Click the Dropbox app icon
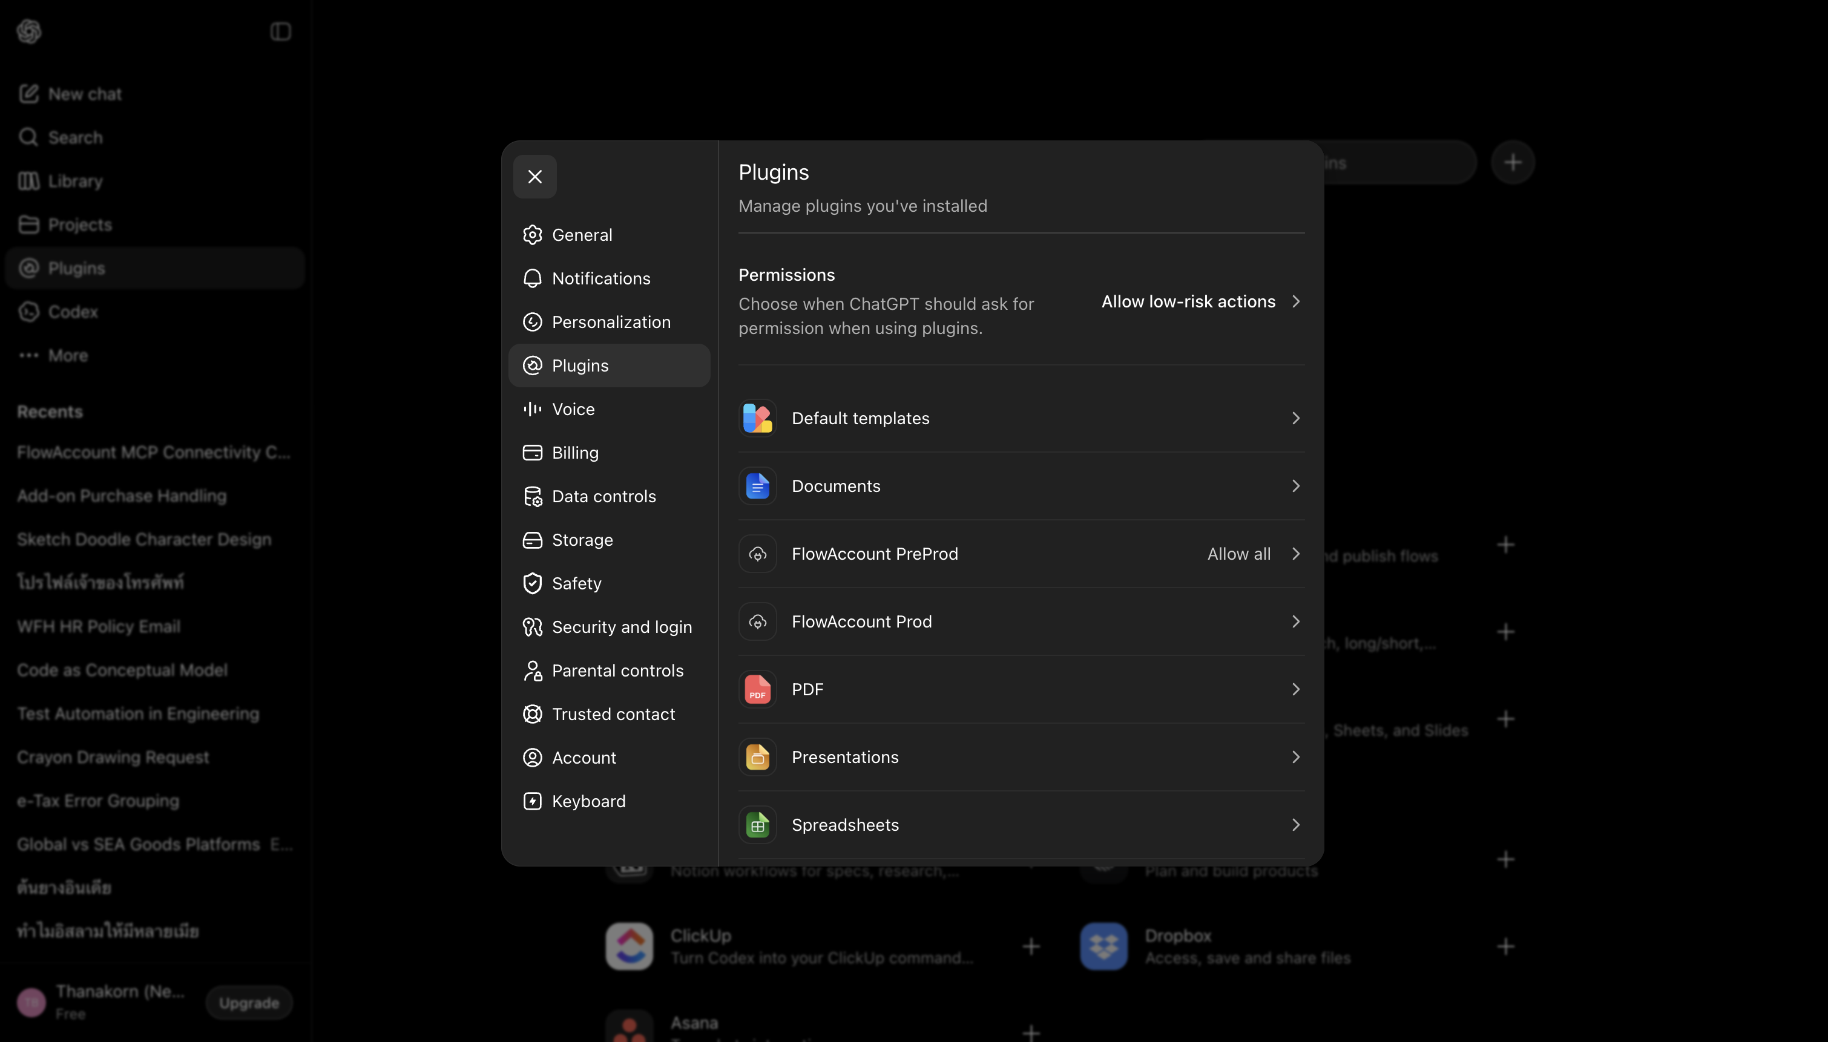Viewport: 1828px width, 1042px height. tap(1105, 947)
